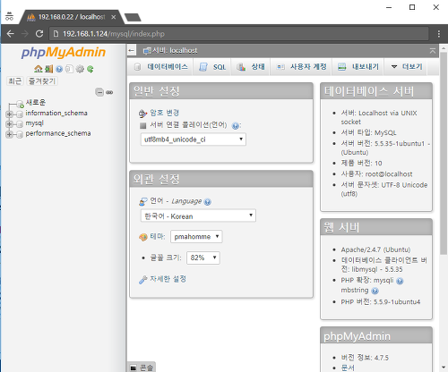Select performance_schema database
This screenshot has width=448, height=372.
(58, 133)
